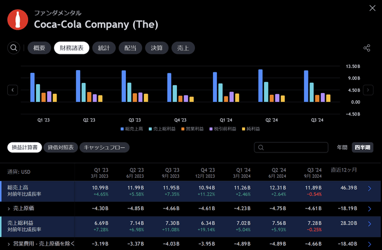
Task: Click the Coca-Cola Company (The) title
Action: (x=96, y=24)
